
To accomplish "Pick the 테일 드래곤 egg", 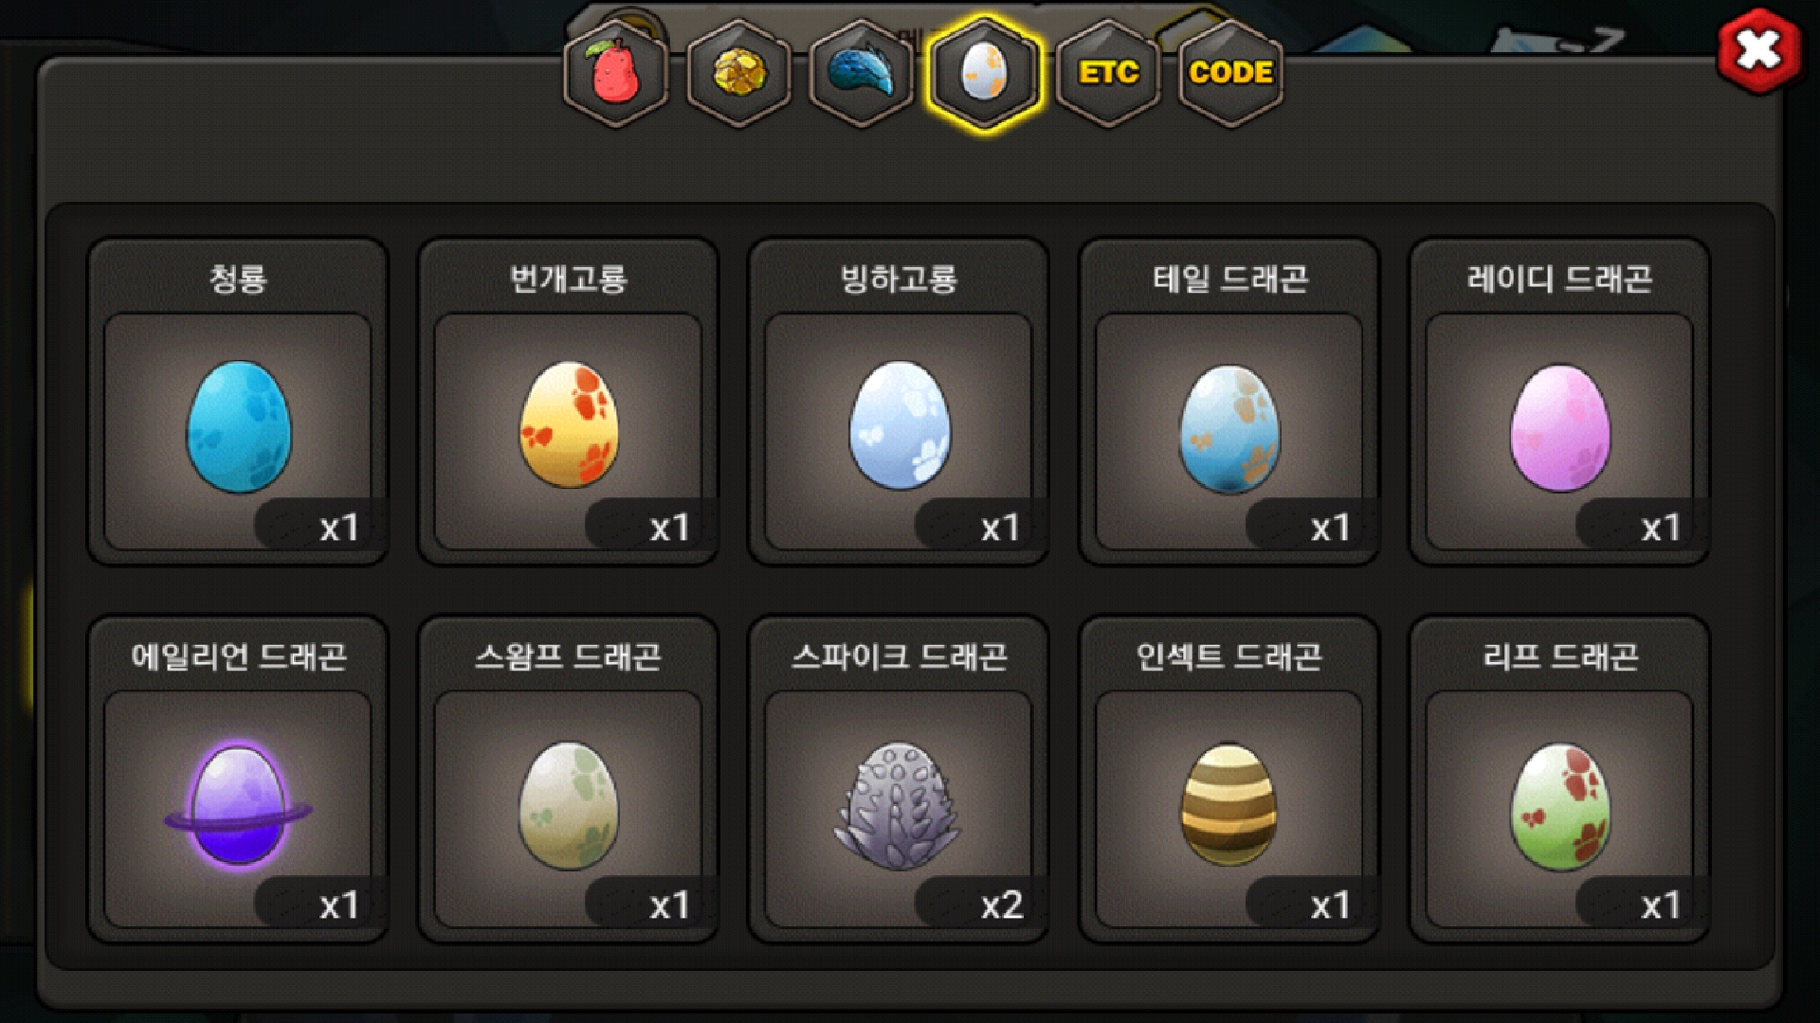I will click(x=1228, y=428).
